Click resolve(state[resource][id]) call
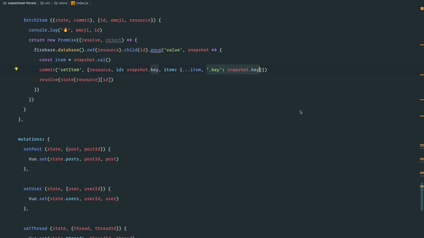 pos(77,80)
